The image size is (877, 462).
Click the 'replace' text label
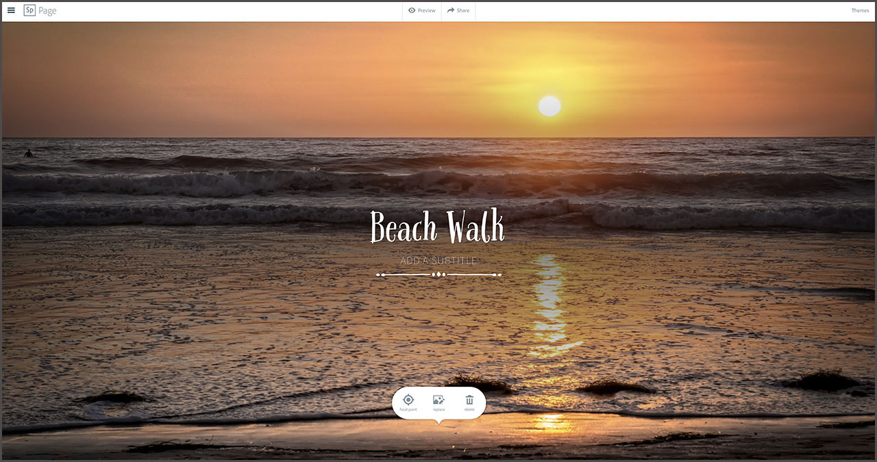click(438, 410)
